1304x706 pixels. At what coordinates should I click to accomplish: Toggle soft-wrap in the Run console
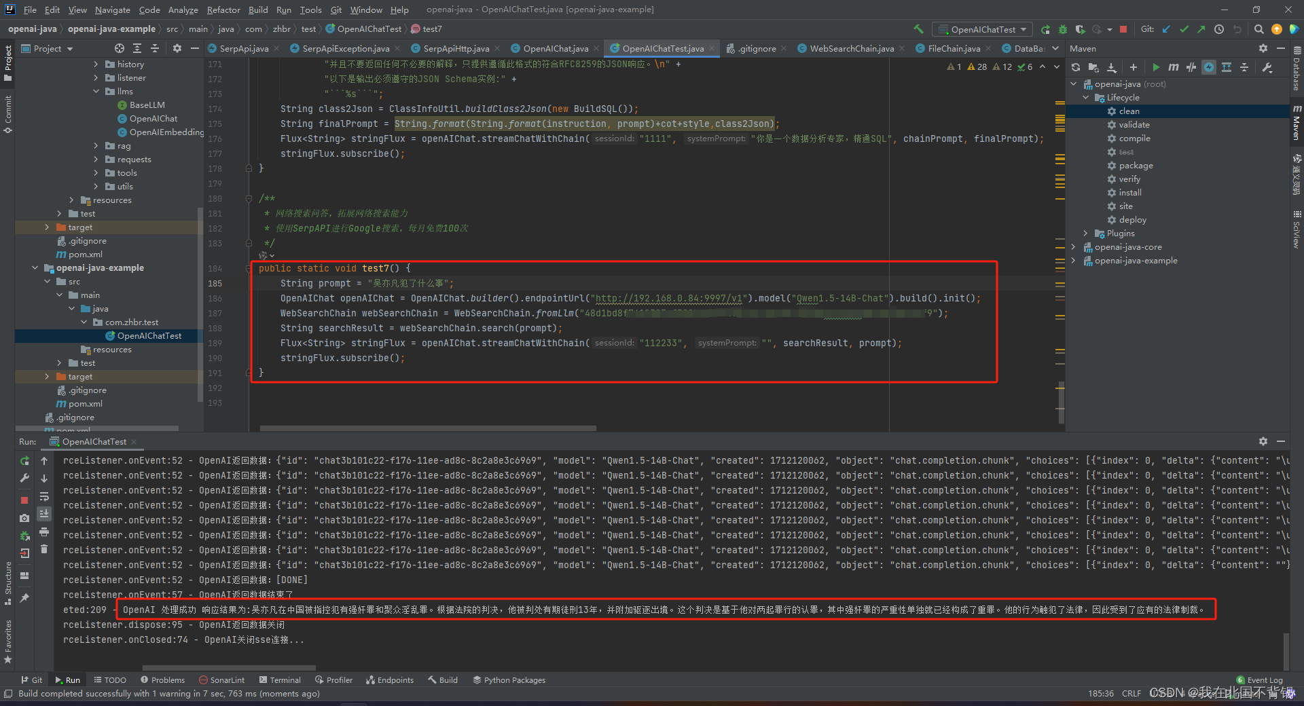point(44,496)
